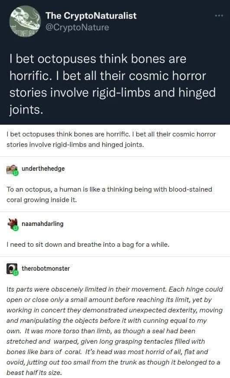This screenshot has width=230, height=378.
Task: Click the reblog badge on underthehedge avatar
Action: [16, 173]
